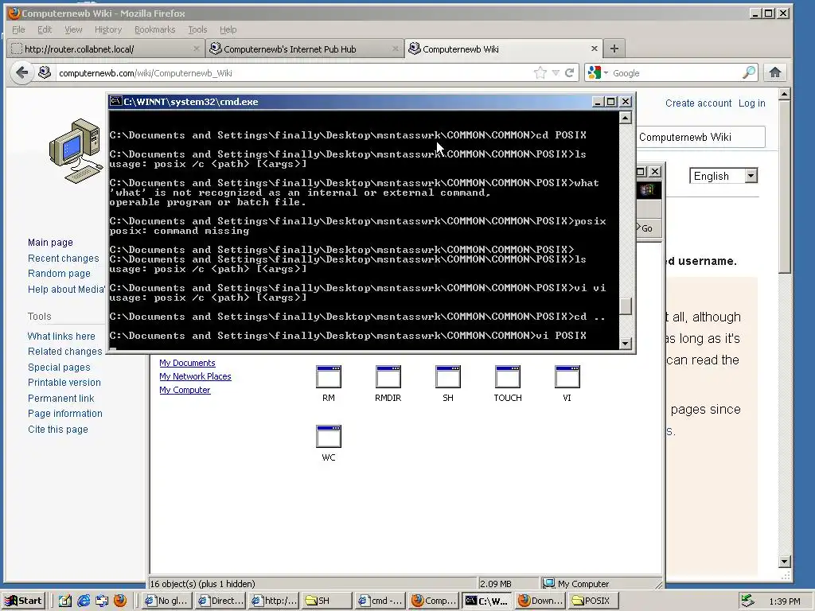The width and height of the screenshot is (815, 611).
Task: Click the first Quick Launch icon
Action: pos(65,601)
